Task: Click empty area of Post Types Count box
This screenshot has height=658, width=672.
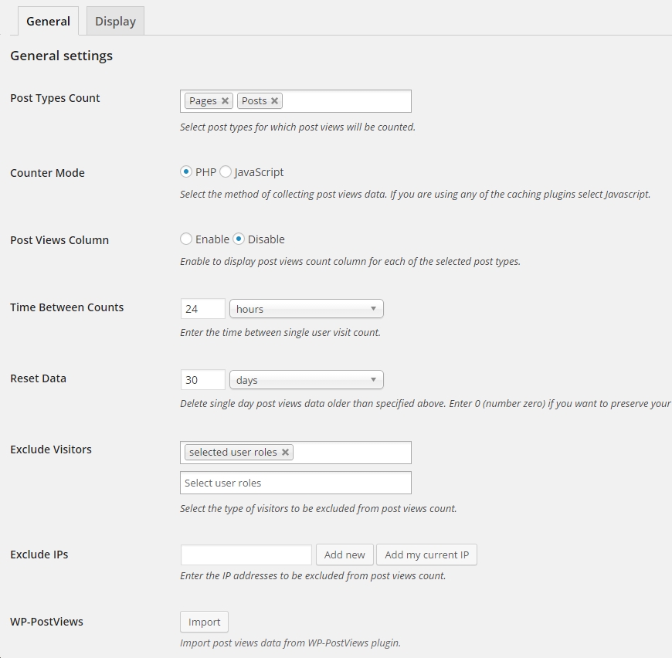Action: coord(348,101)
